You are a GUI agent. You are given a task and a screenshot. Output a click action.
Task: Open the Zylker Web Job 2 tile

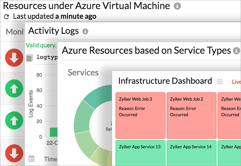point(192,116)
